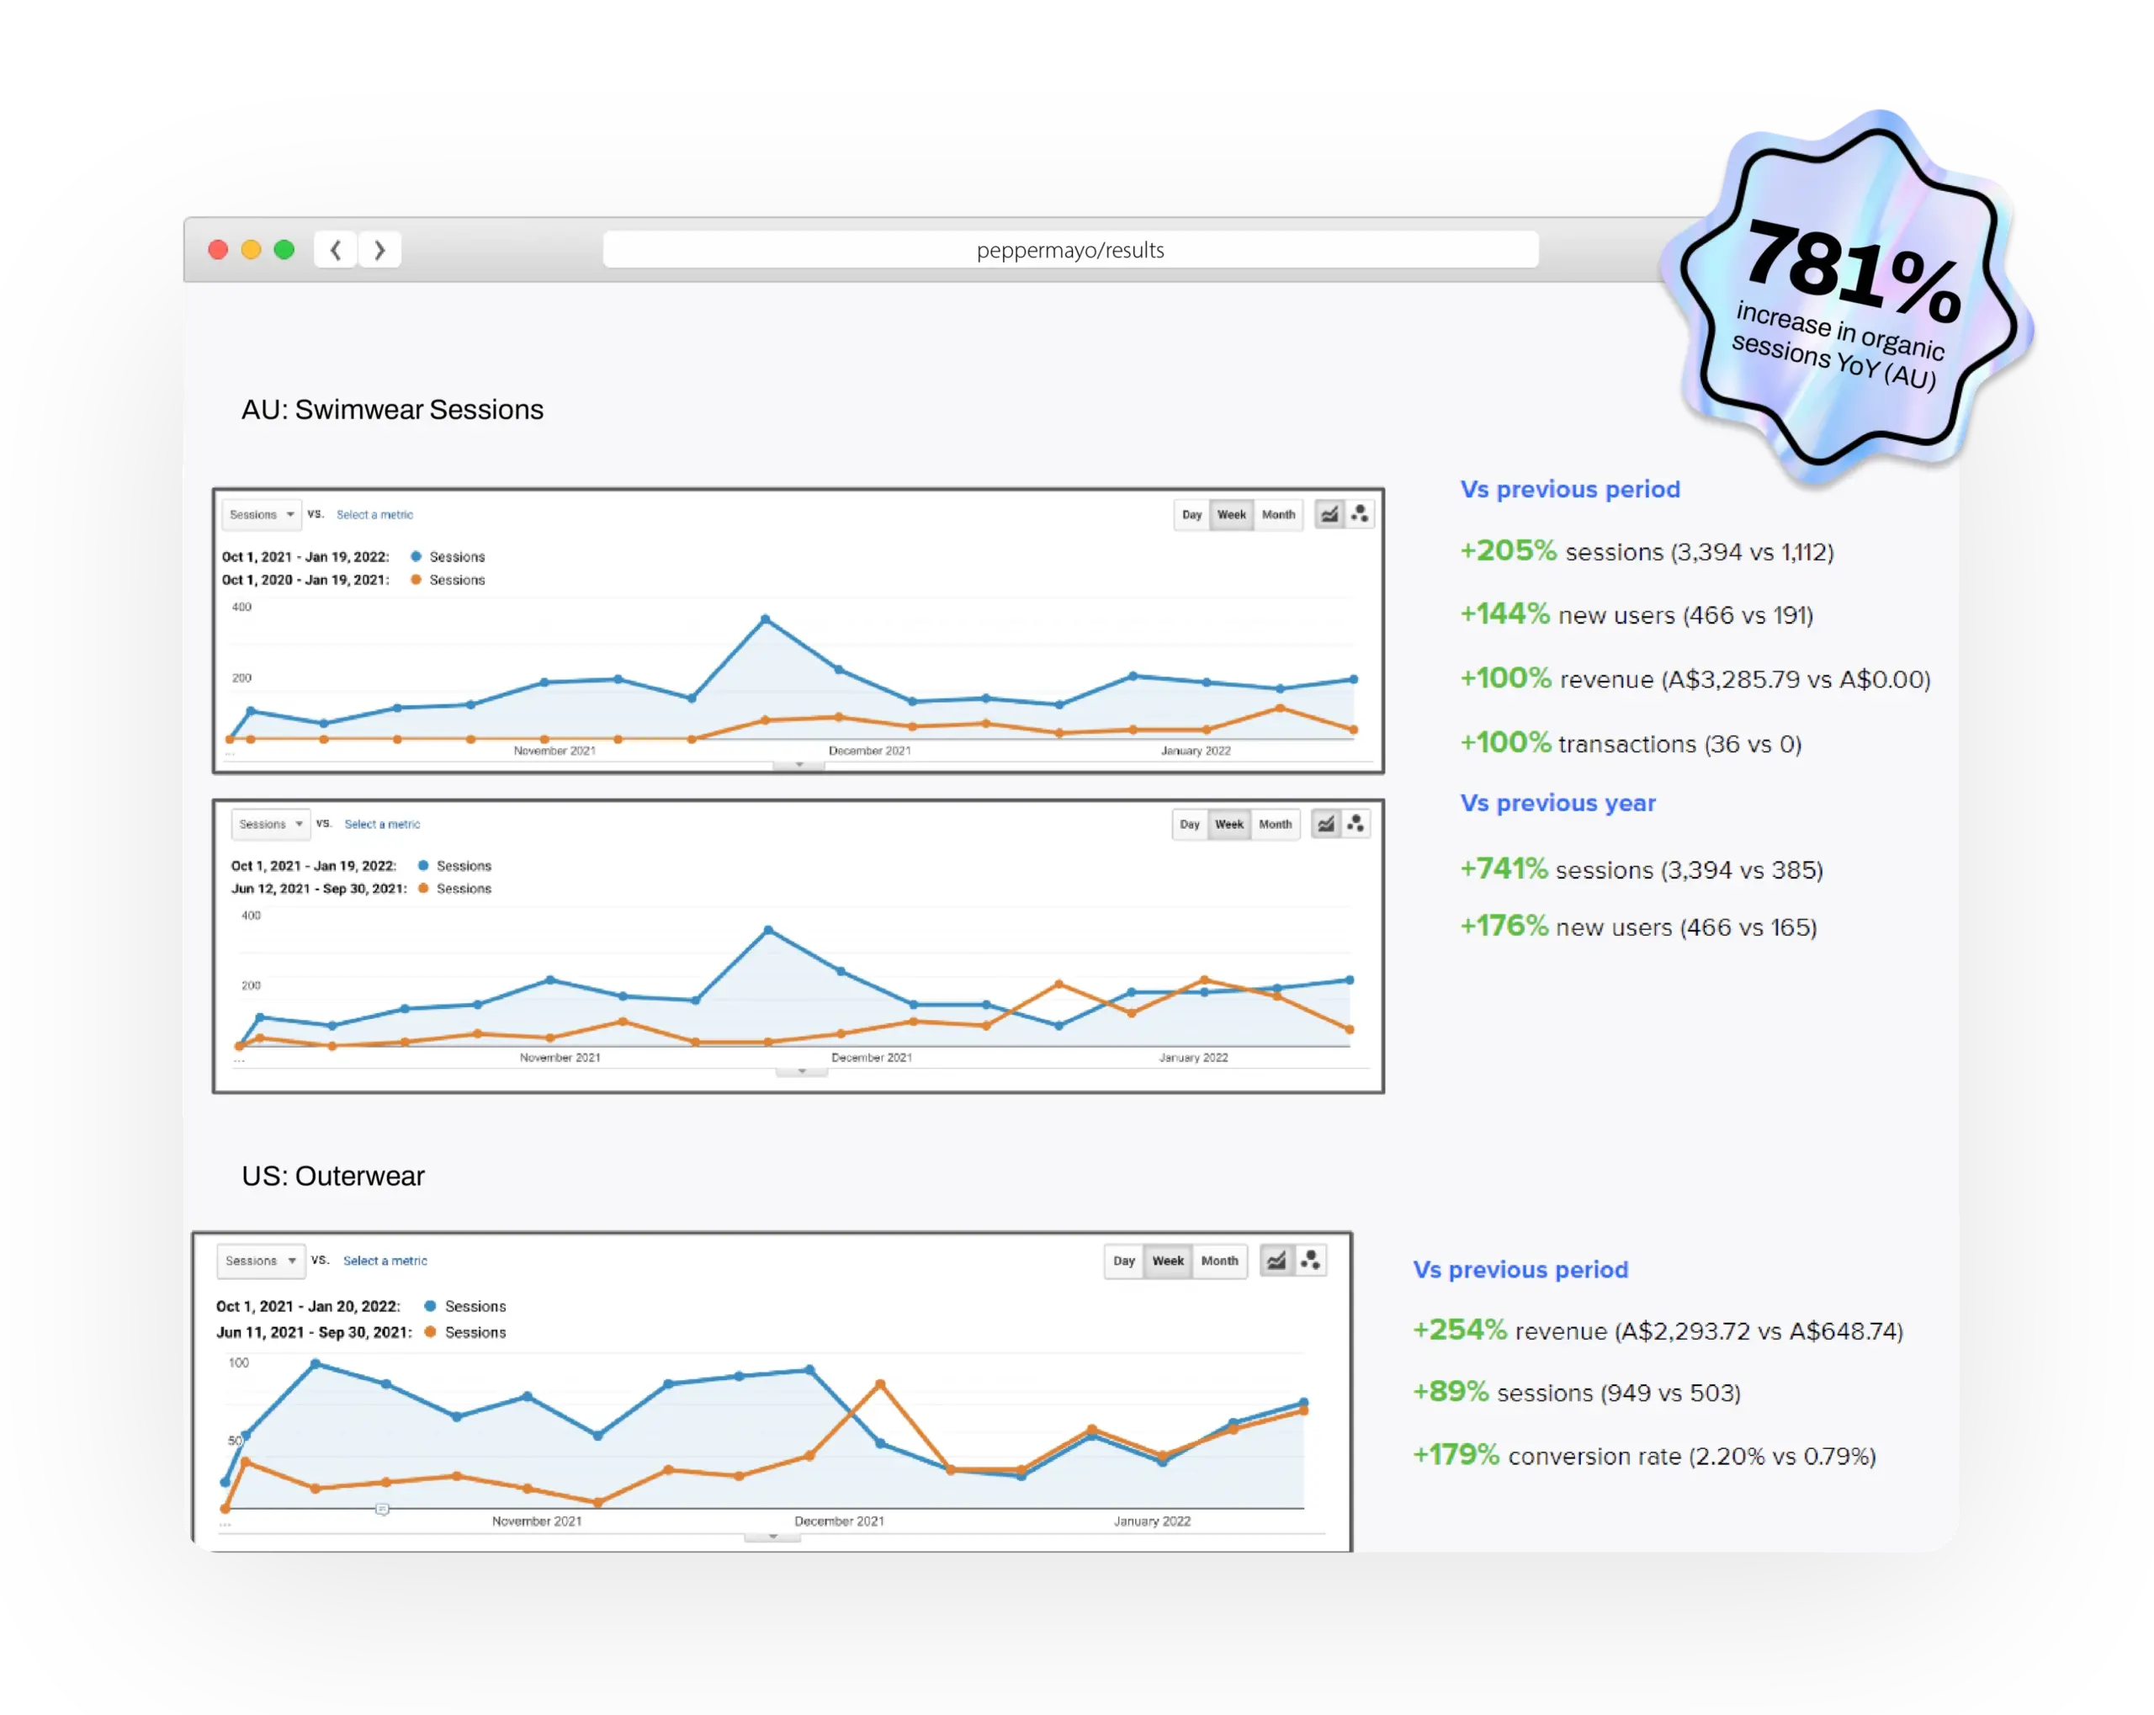Click '+89% sessions (949 vs 503)' text
2154x1715 pixels.
[x=1577, y=1392]
